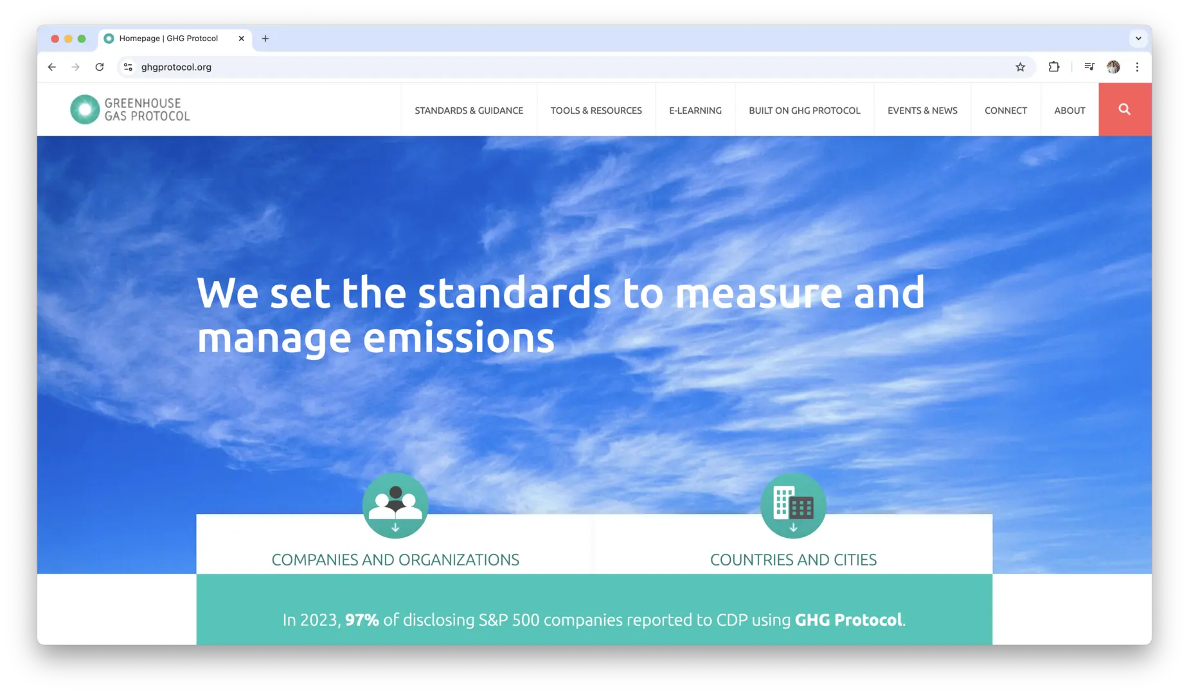Click the 97% S&P 500 statistic text
Image resolution: width=1189 pixels, height=694 pixels.
pos(594,619)
